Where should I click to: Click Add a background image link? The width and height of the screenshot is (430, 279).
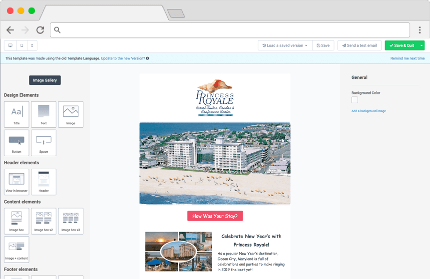click(369, 111)
